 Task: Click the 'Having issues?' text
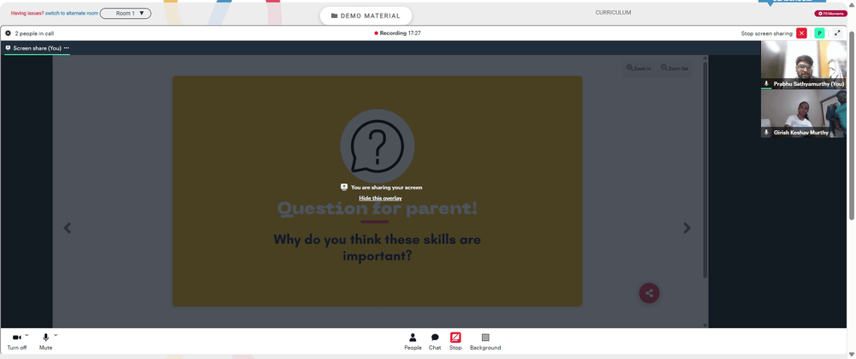pos(27,13)
